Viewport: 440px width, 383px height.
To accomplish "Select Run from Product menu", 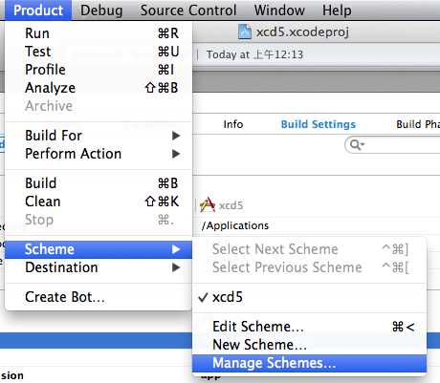I will 99,33.
